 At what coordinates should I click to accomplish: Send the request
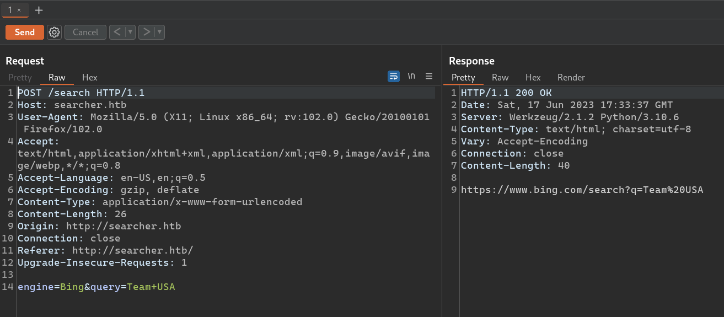pyautogui.click(x=25, y=32)
